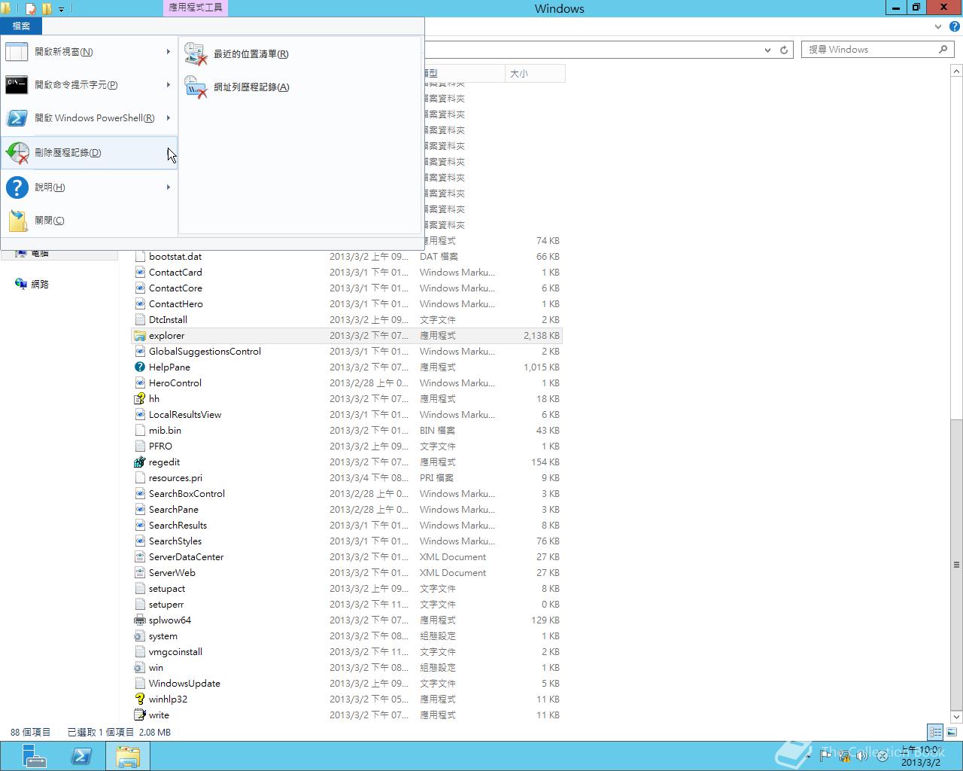963x771 pixels.
Task: Select the DtcInstall text file
Action: (347, 320)
